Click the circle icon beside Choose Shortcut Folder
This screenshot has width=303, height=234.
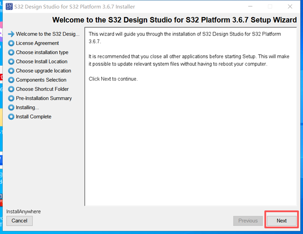11,89
